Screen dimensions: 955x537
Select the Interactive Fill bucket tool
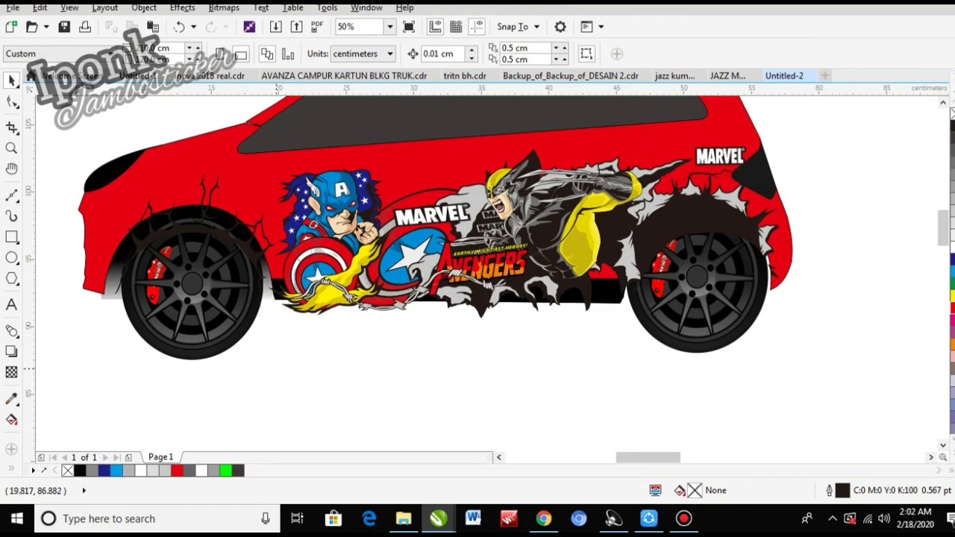point(11,419)
